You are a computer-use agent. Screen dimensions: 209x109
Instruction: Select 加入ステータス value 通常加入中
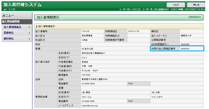pyautogui.click(x=186, y=36)
